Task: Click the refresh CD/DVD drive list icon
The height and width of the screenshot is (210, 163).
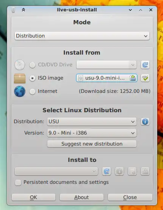Action: click(145, 65)
